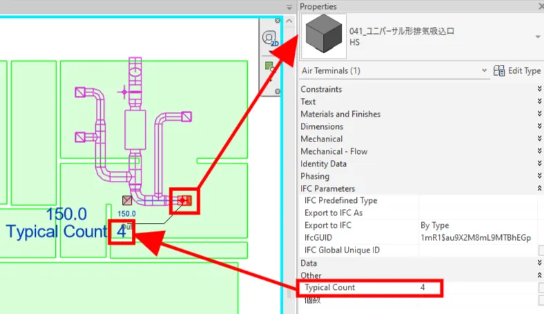Screen dimensions: 544x314
Task: Close the Properties panel
Action: [538, 6]
